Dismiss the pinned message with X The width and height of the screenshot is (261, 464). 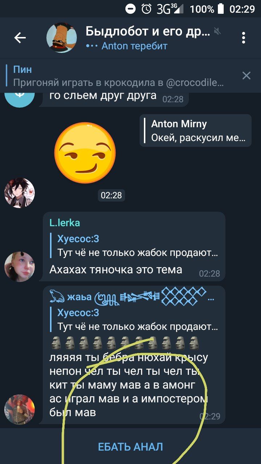click(x=246, y=75)
